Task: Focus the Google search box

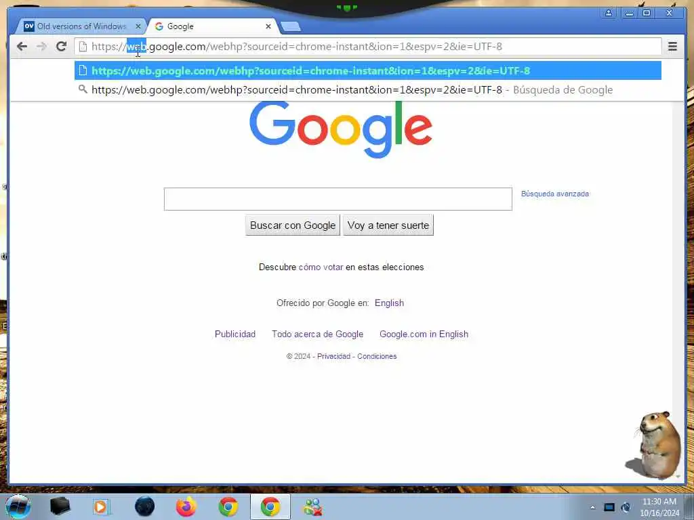Action: [x=338, y=199]
